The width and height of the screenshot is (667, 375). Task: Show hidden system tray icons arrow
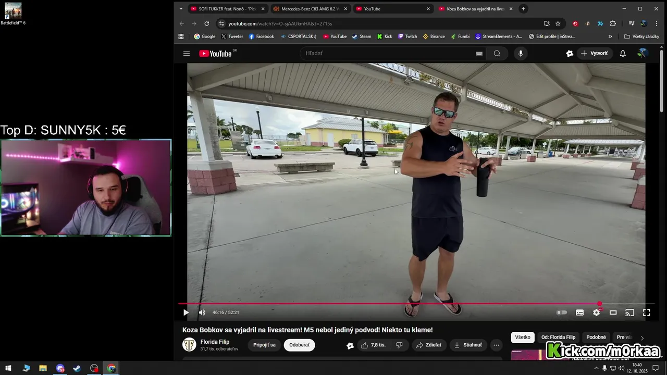coord(596,368)
